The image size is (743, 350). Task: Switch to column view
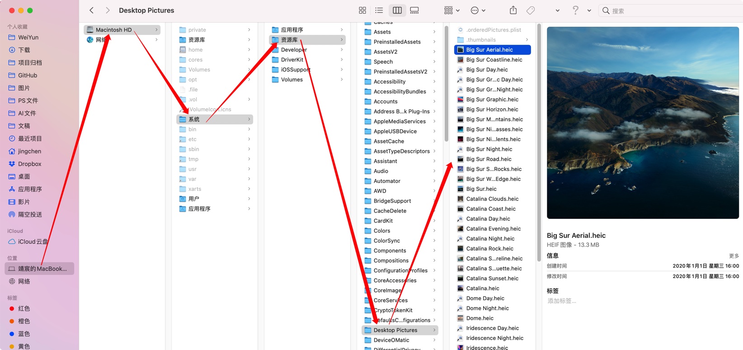(x=397, y=10)
